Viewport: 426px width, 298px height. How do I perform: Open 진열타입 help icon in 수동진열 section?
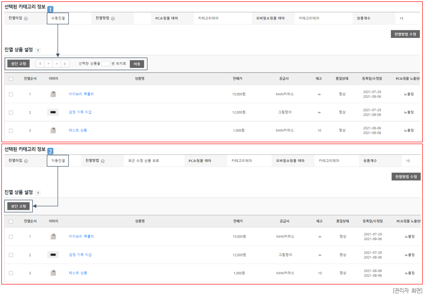click(26, 18)
